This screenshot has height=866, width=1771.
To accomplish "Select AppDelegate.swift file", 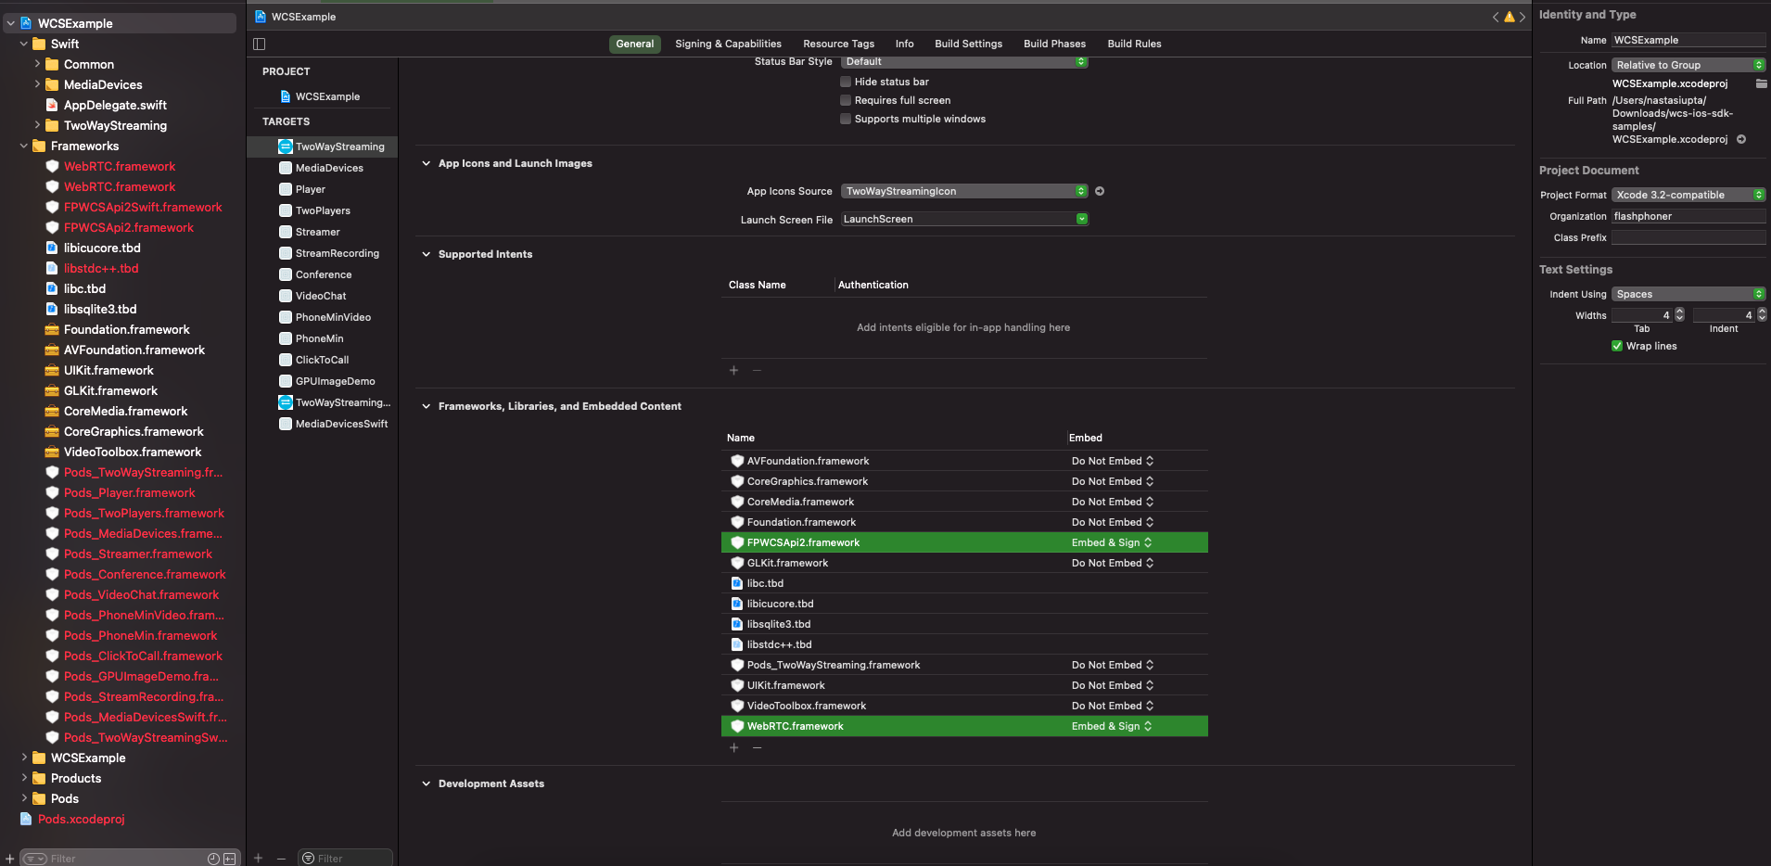I will coord(115,105).
